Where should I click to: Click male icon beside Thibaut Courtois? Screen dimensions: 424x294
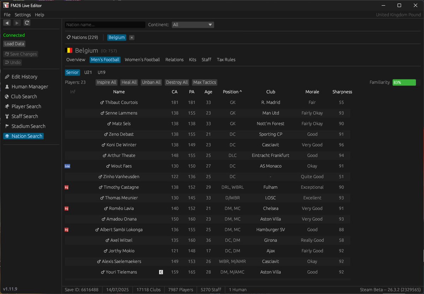(x=102, y=103)
